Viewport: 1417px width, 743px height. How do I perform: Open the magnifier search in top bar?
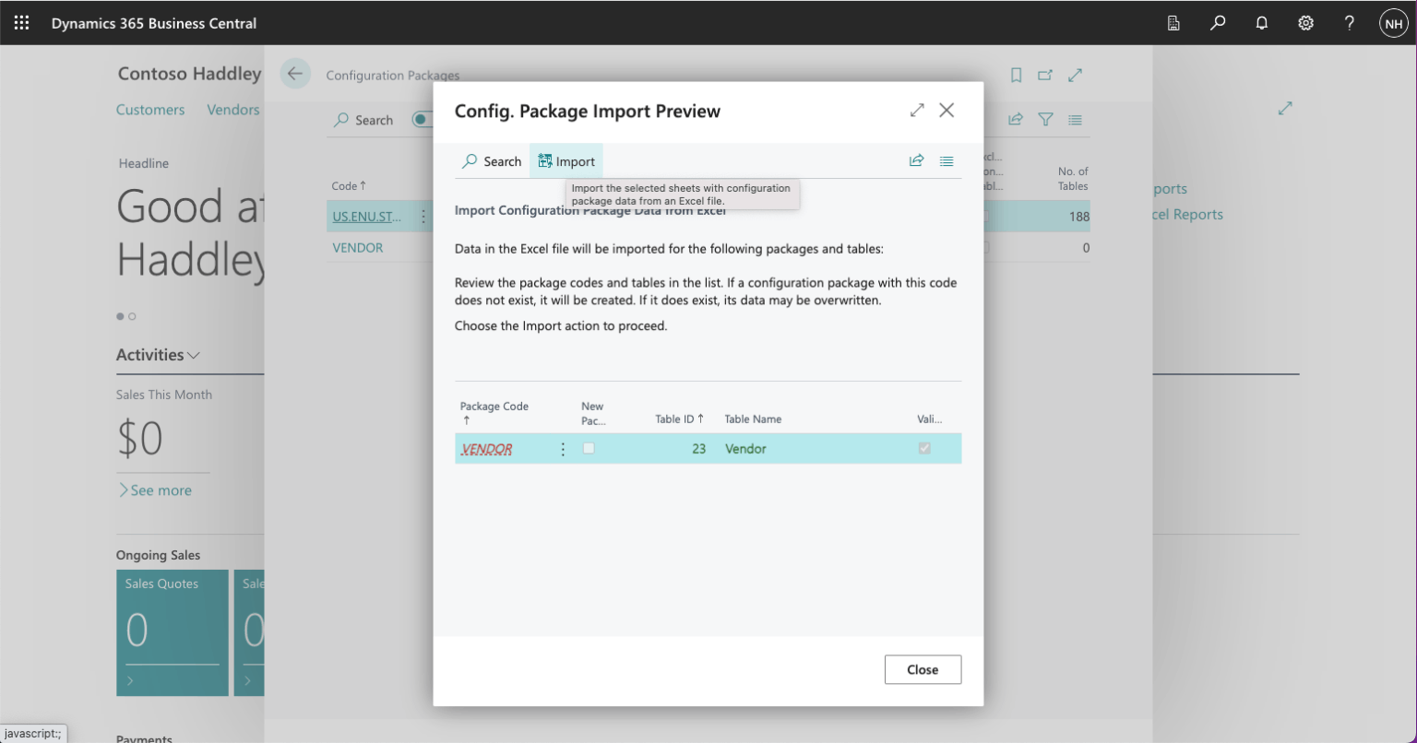pos(1218,23)
